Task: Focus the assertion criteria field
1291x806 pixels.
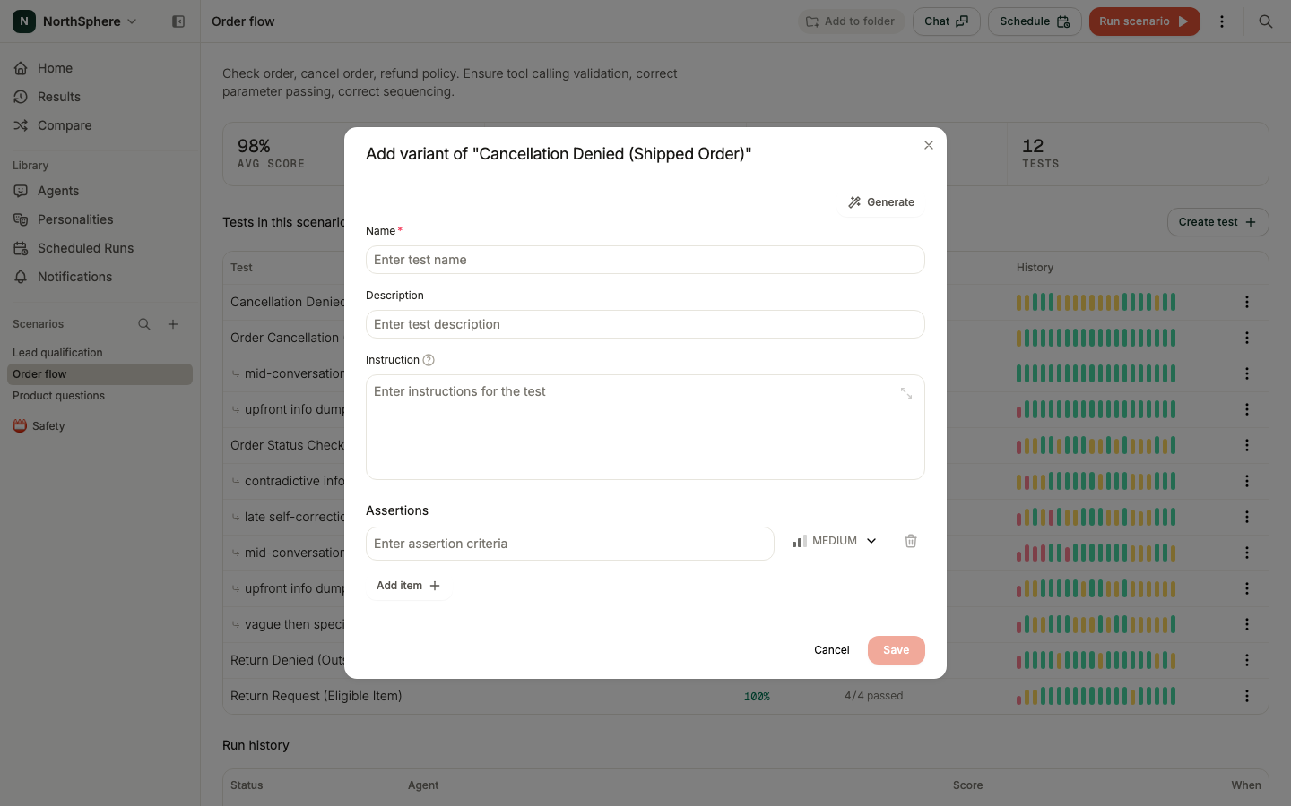Action: [x=570, y=544]
